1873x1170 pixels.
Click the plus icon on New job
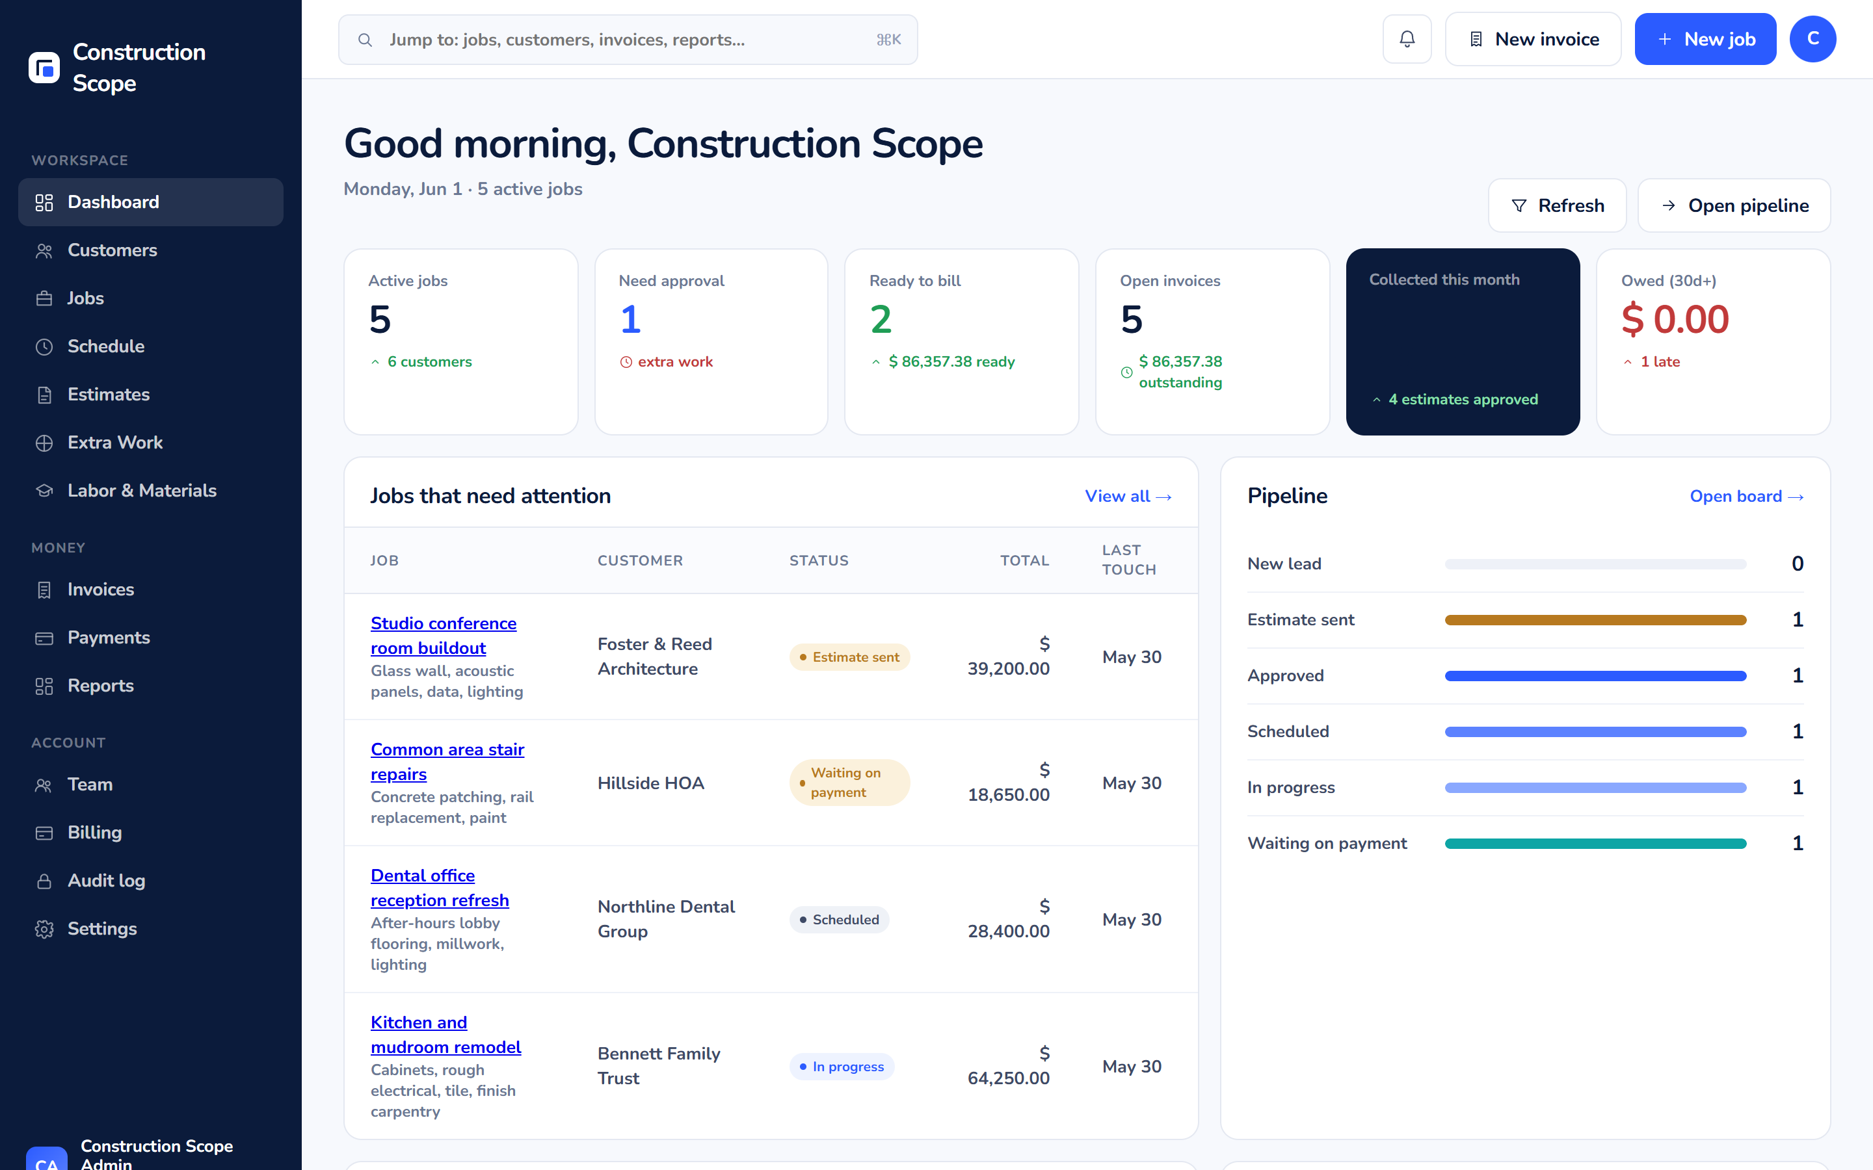coord(1665,39)
